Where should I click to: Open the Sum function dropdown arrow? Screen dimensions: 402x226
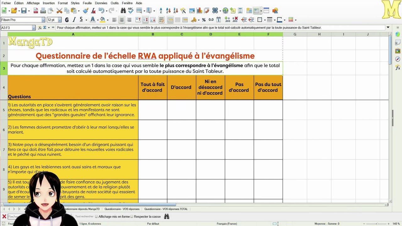[x=49, y=28]
